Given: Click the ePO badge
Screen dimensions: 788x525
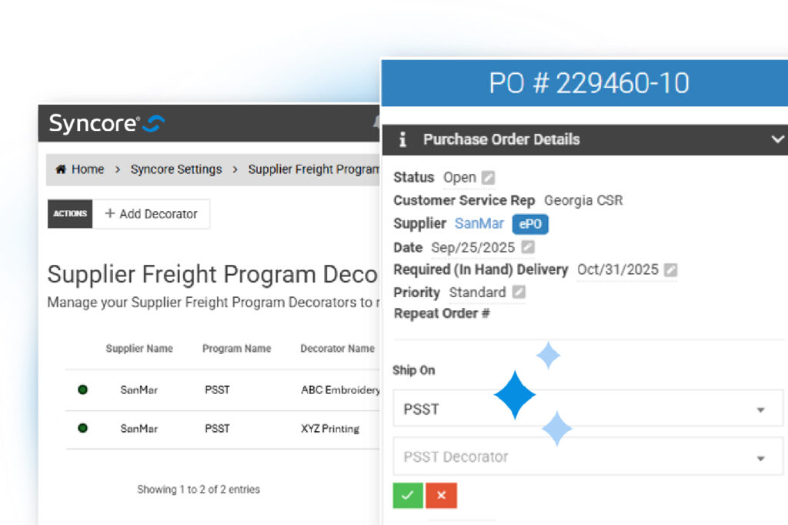Looking at the screenshot, I should point(530,224).
